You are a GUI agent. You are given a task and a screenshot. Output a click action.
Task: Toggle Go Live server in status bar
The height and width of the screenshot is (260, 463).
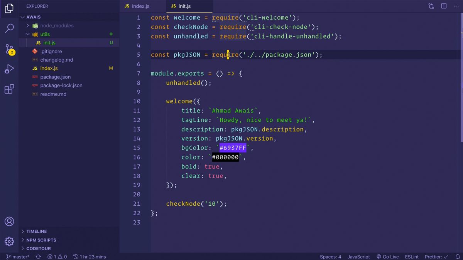coord(388,256)
